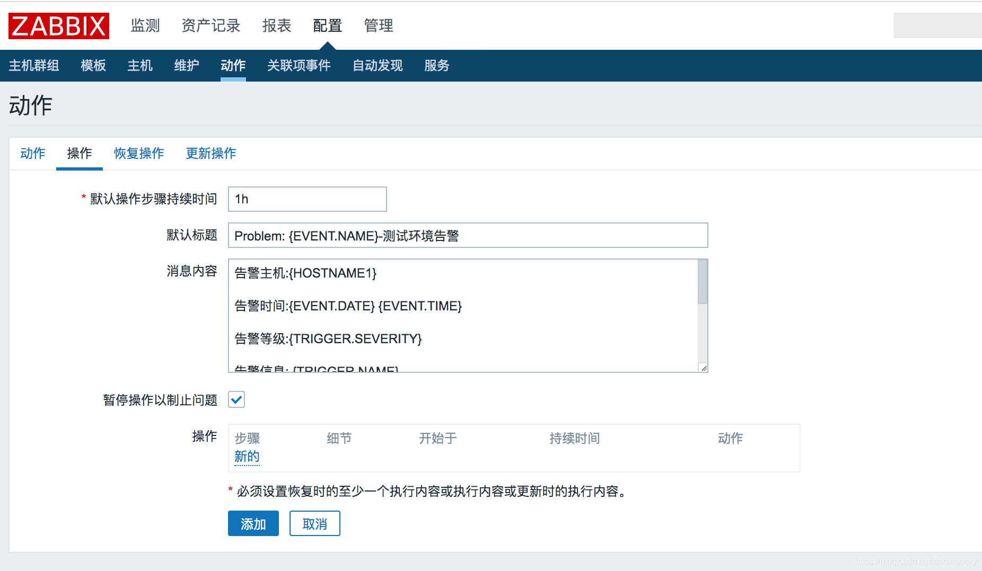Click the 步骤 column header
This screenshot has height=571, width=982.
click(x=247, y=438)
